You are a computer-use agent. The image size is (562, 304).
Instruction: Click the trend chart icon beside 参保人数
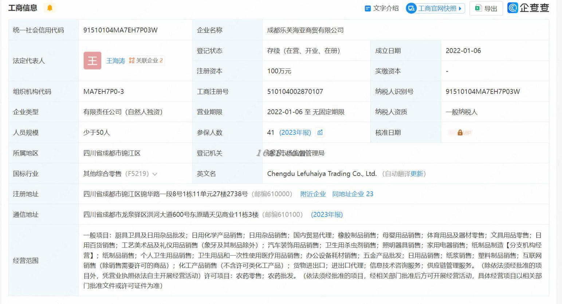[320, 133]
